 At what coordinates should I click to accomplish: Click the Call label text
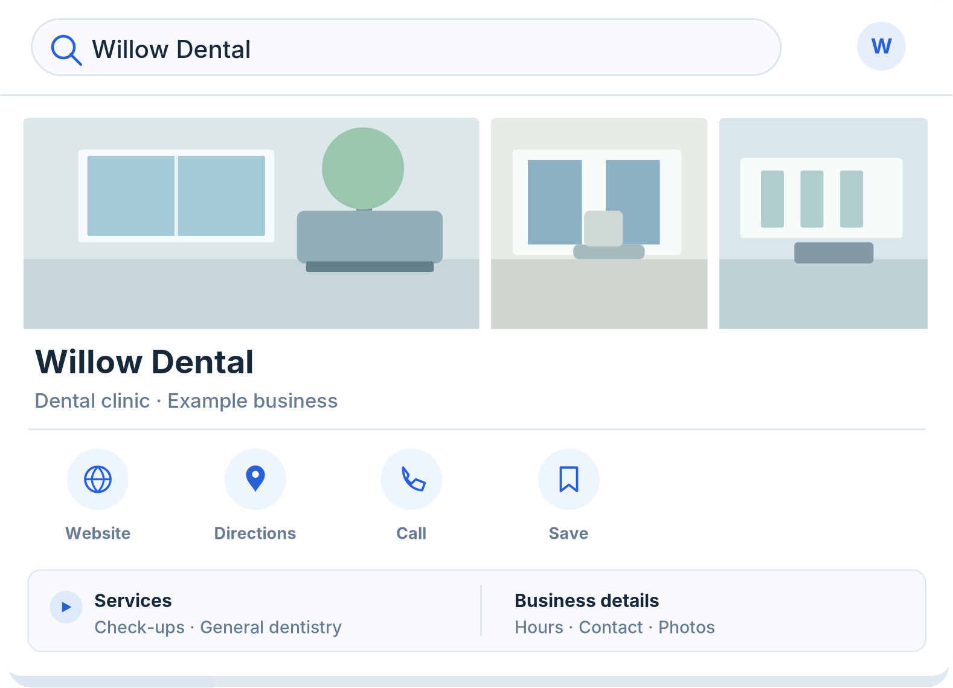(x=411, y=533)
